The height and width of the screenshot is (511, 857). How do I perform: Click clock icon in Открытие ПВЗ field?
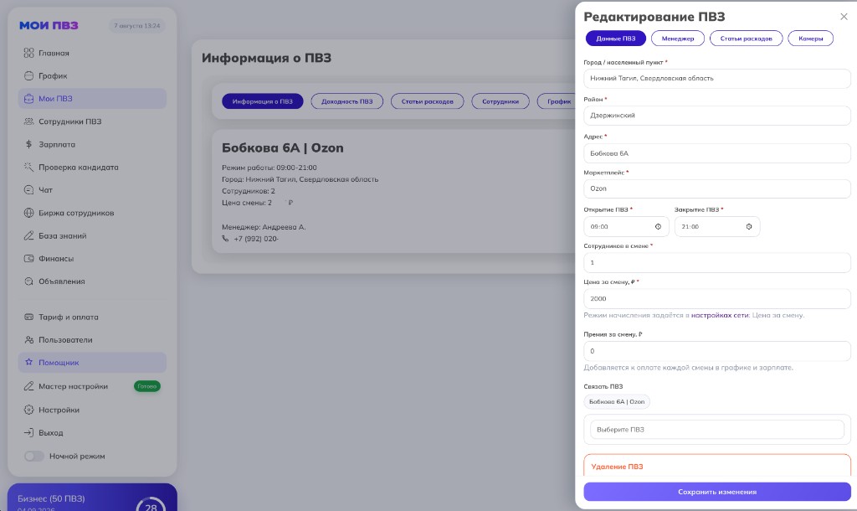pos(658,226)
